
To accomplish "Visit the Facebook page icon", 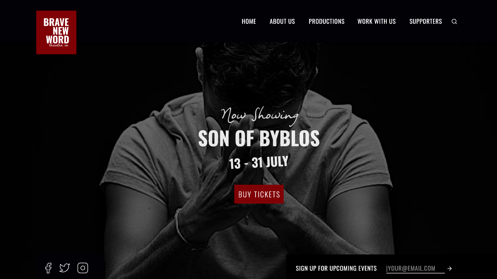I will tap(48, 268).
